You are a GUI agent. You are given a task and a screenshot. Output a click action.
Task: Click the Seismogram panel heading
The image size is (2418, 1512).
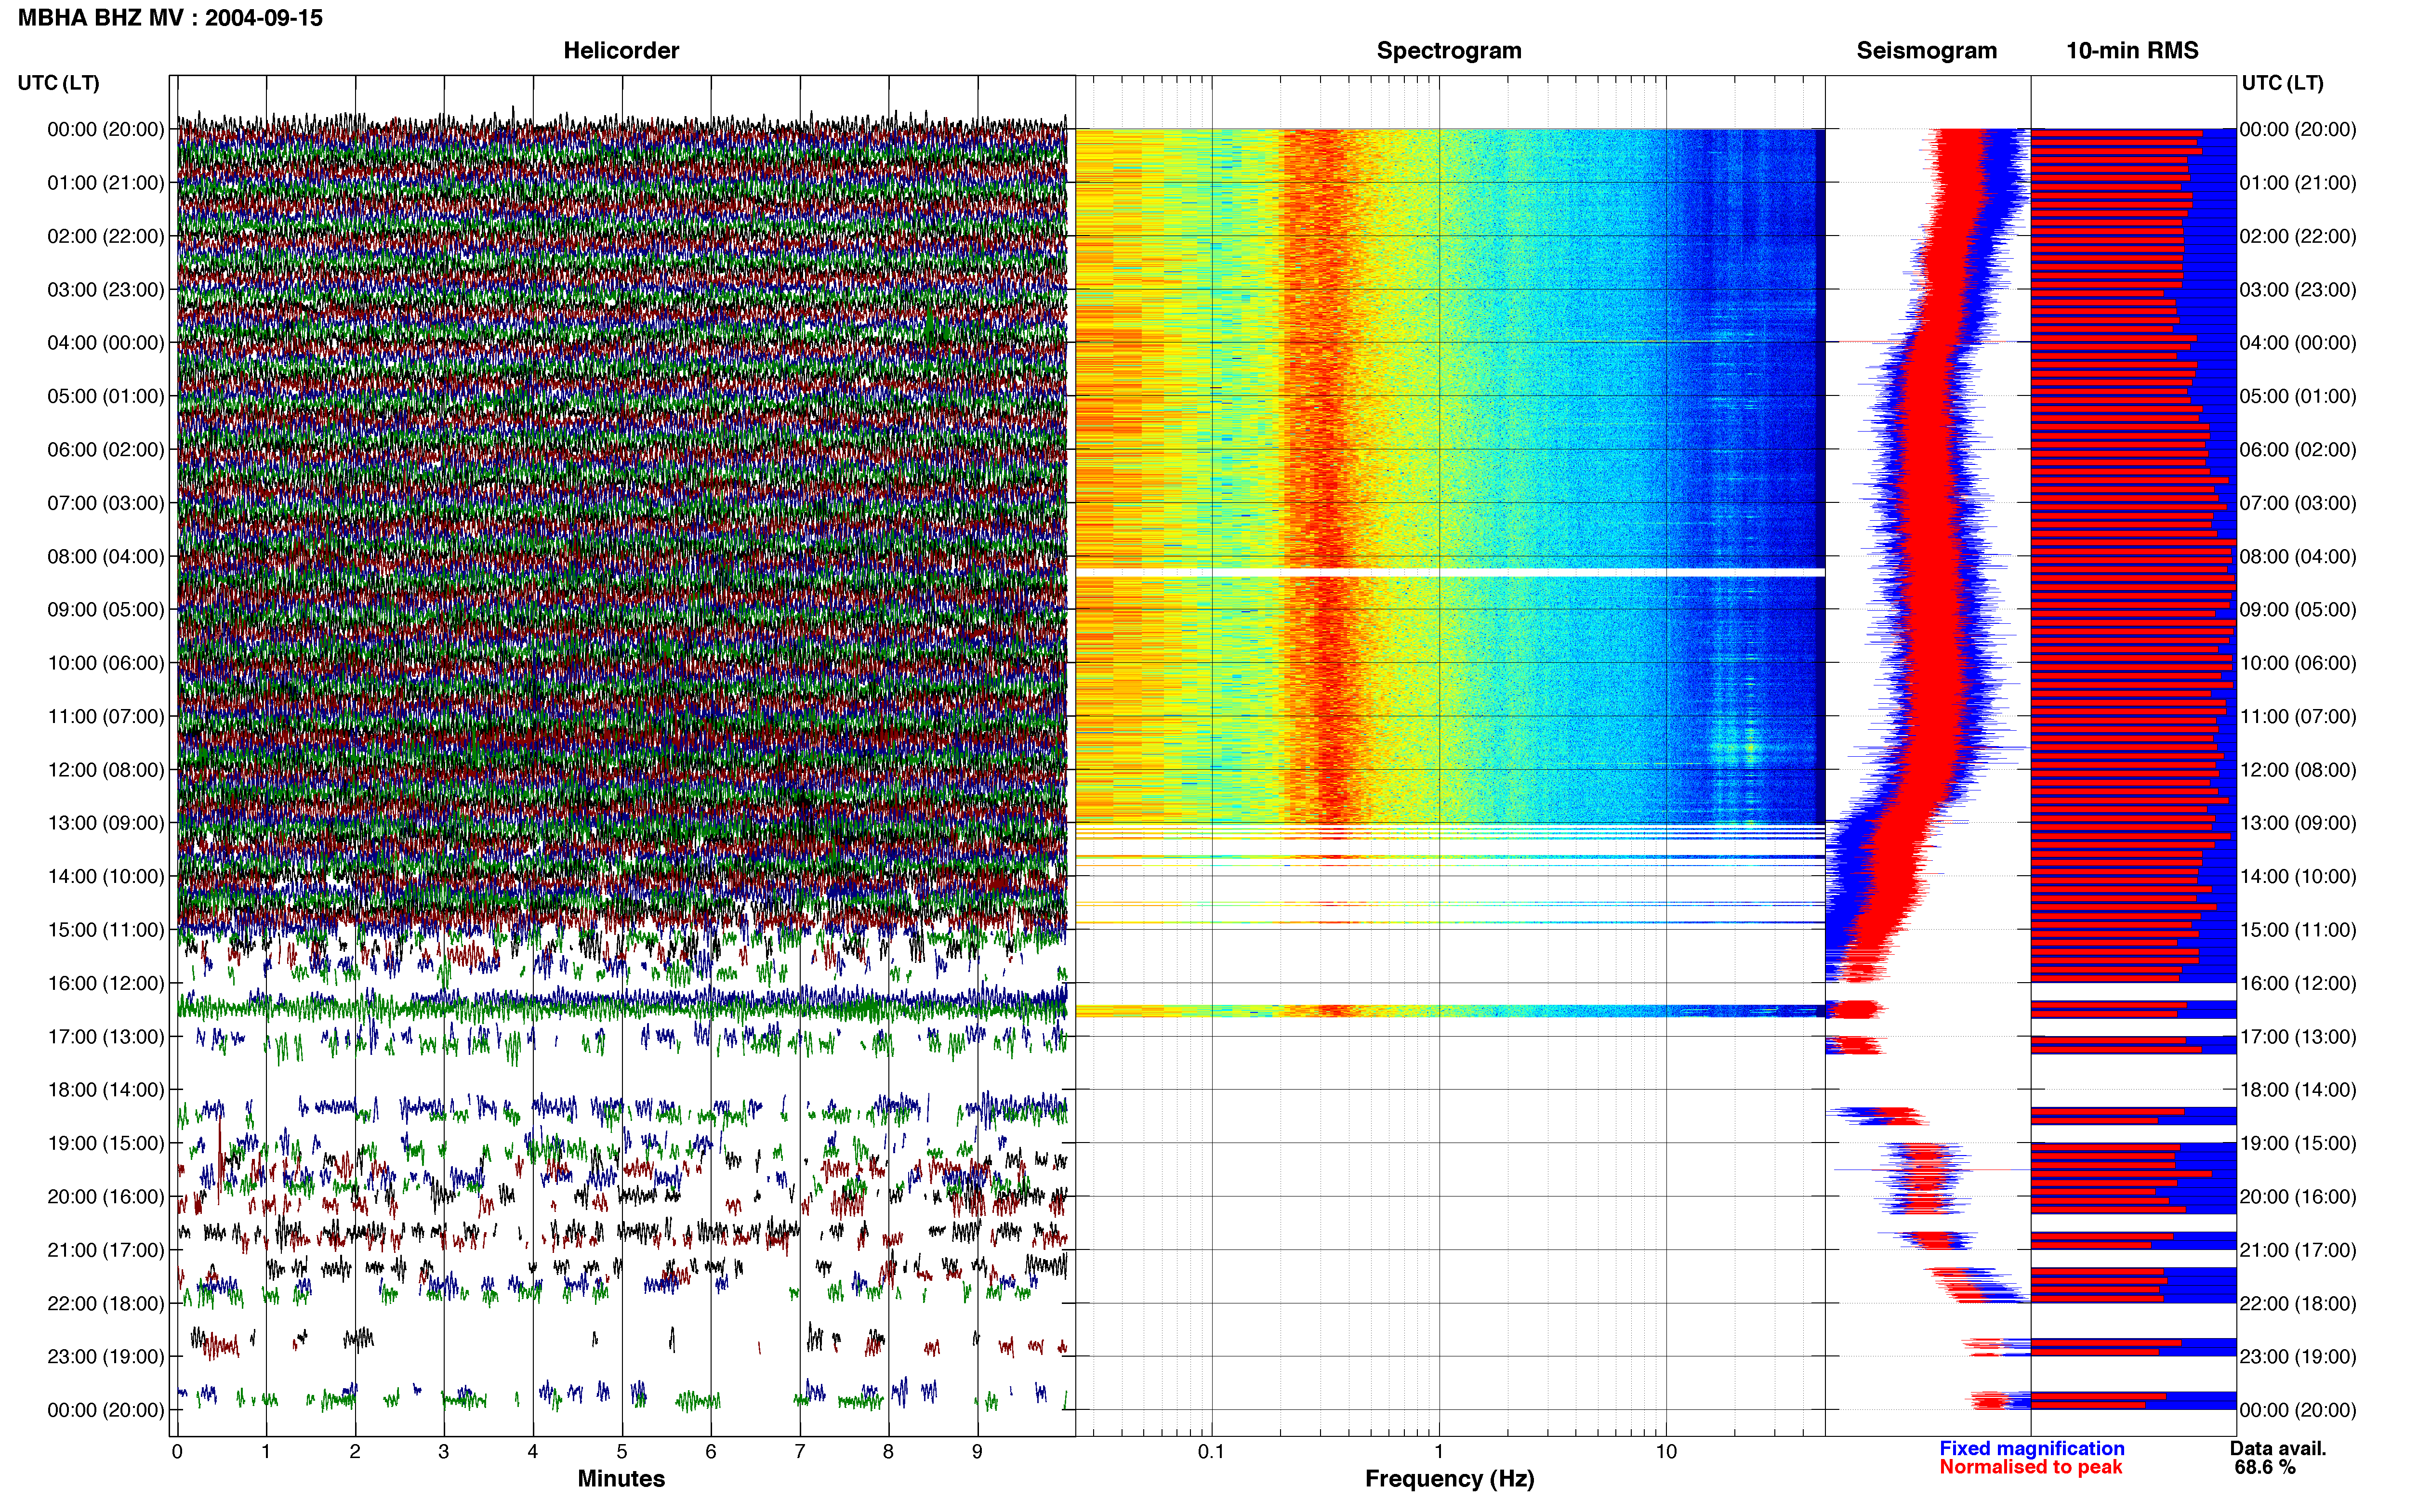(1926, 50)
